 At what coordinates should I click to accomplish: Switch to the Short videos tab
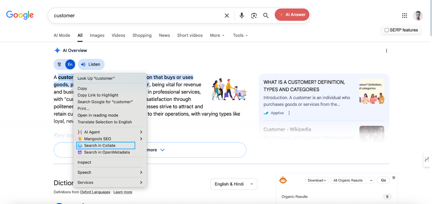(x=190, y=35)
